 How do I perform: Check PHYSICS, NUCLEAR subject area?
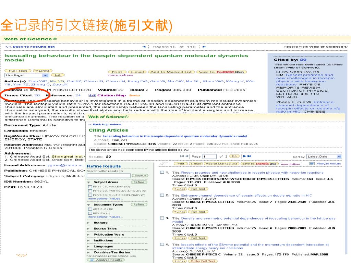pos(90,187)
